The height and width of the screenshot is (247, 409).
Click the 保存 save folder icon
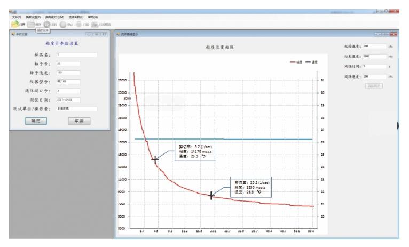[31, 25]
